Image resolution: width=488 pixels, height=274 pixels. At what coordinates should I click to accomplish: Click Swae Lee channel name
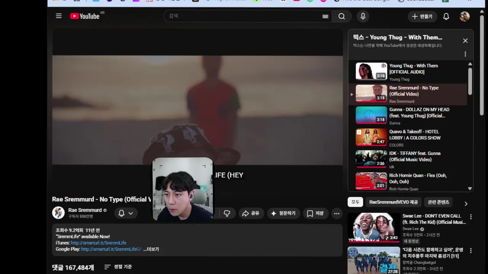pos(411,229)
